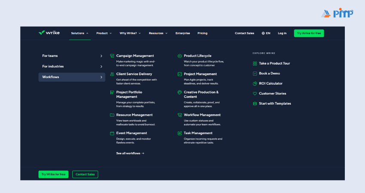This screenshot has width=365, height=193.
Task: Open See all workflows link
Action: coord(131,153)
